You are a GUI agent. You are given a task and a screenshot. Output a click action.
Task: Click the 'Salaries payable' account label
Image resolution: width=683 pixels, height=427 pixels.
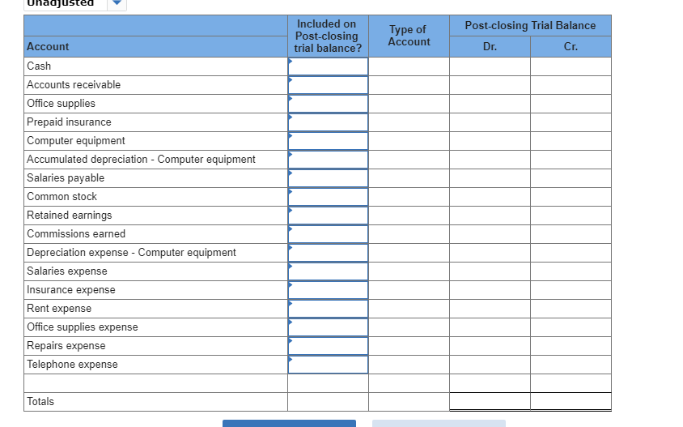pyautogui.click(x=66, y=178)
